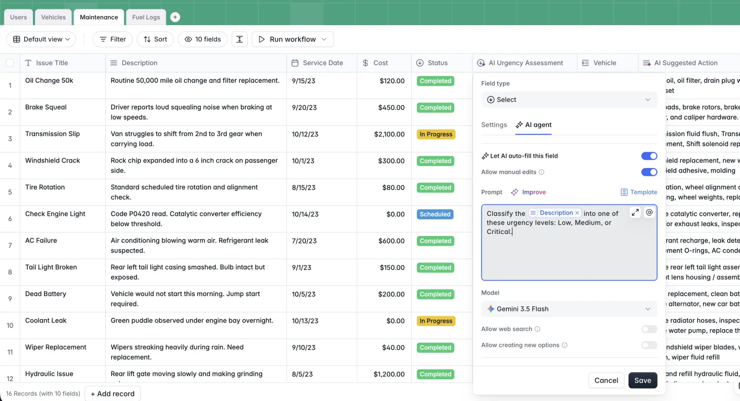Viewport: 740px width, 401px height.
Task: Click the Sort button
Action: coord(155,39)
